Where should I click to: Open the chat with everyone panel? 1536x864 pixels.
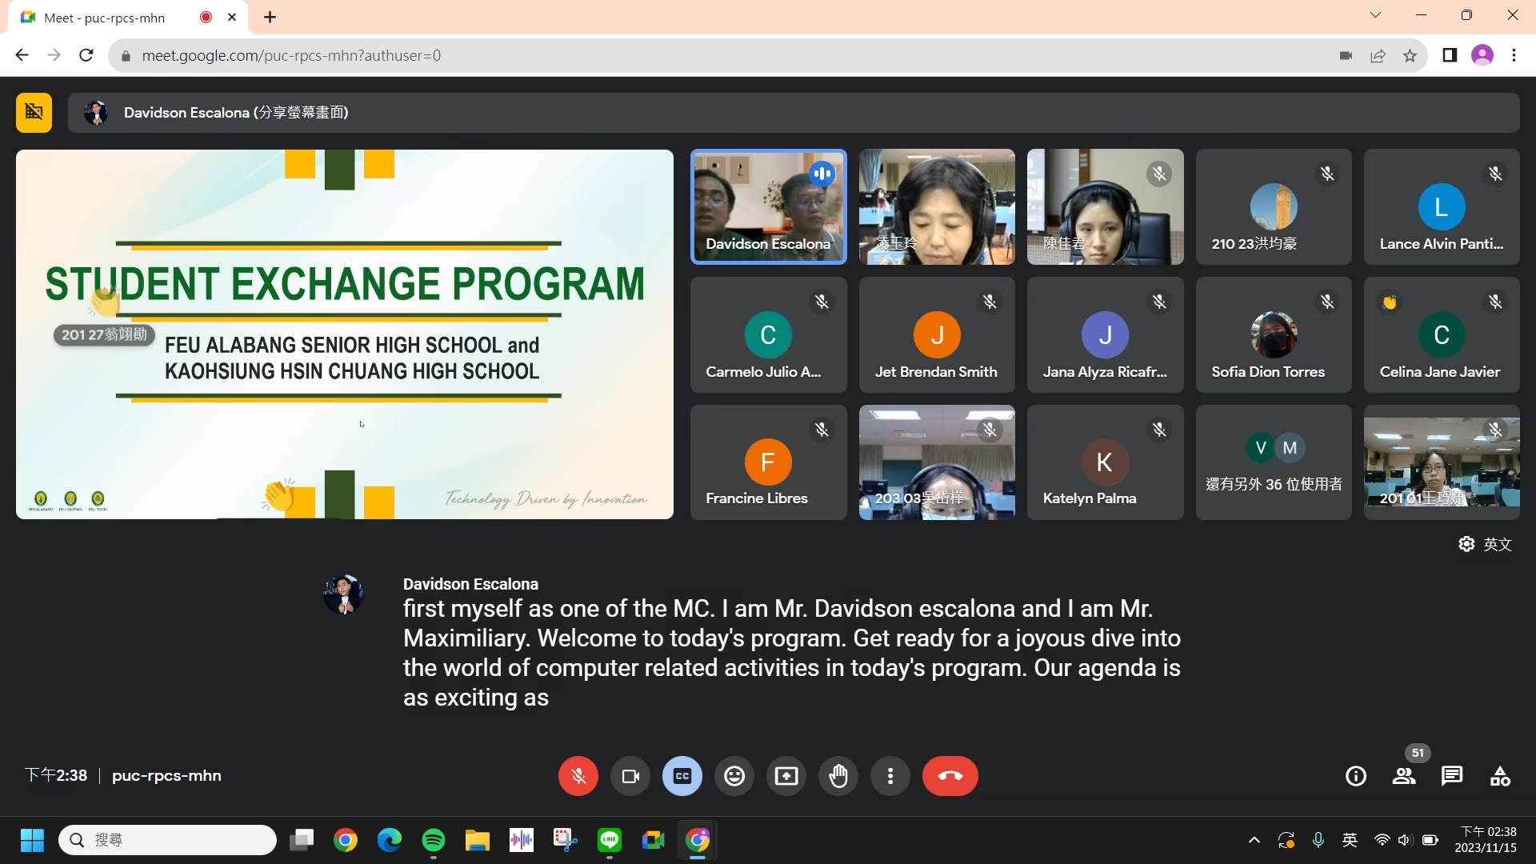click(1452, 776)
